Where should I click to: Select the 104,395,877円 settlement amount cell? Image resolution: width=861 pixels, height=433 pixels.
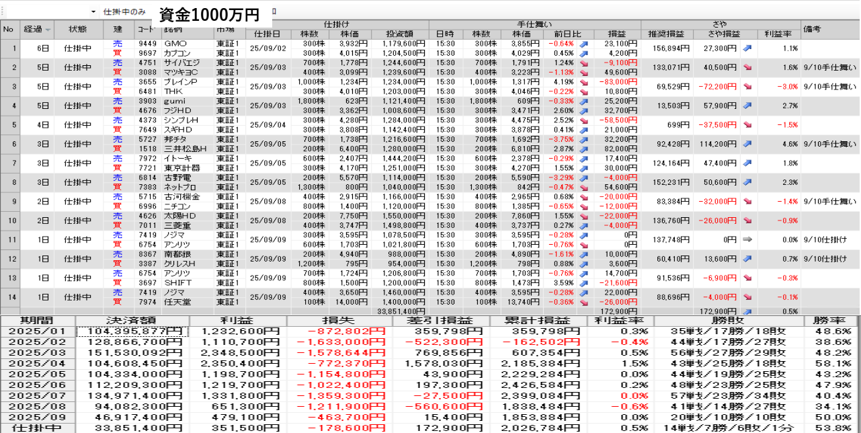pos(133,331)
